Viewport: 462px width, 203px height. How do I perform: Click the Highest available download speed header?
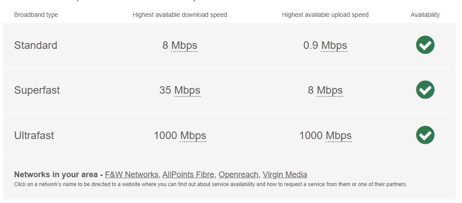coord(180,15)
